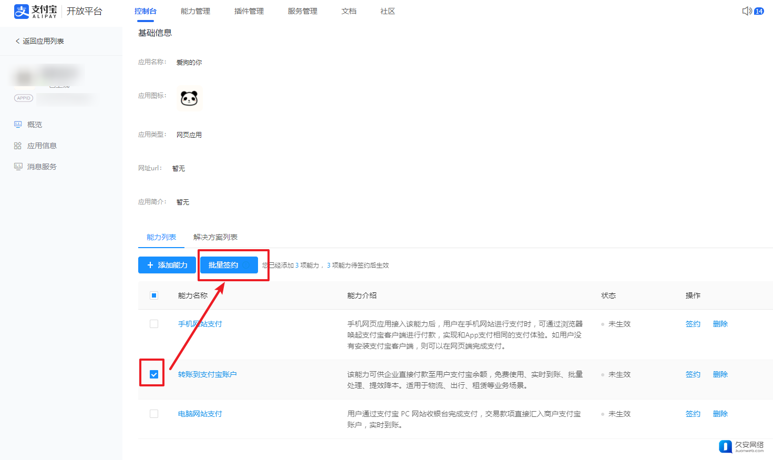Screen dimensions: 773x460
Task: Click 签约 for 手机网站支付
Action: pyautogui.click(x=693, y=324)
